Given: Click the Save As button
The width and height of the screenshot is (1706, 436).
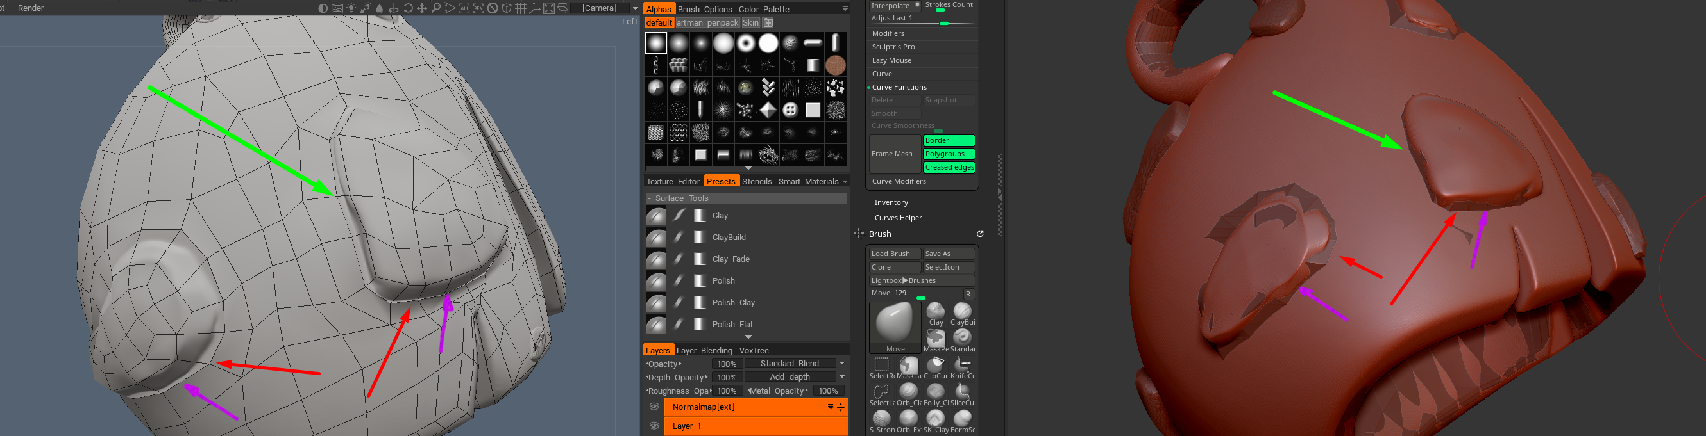Looking at the screenshot, I should coord(949,254).
